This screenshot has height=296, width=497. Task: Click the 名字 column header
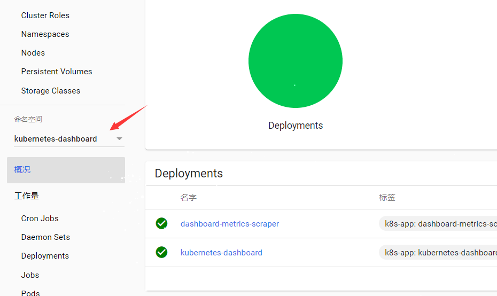pyautogui.click(x=189, y=198)
